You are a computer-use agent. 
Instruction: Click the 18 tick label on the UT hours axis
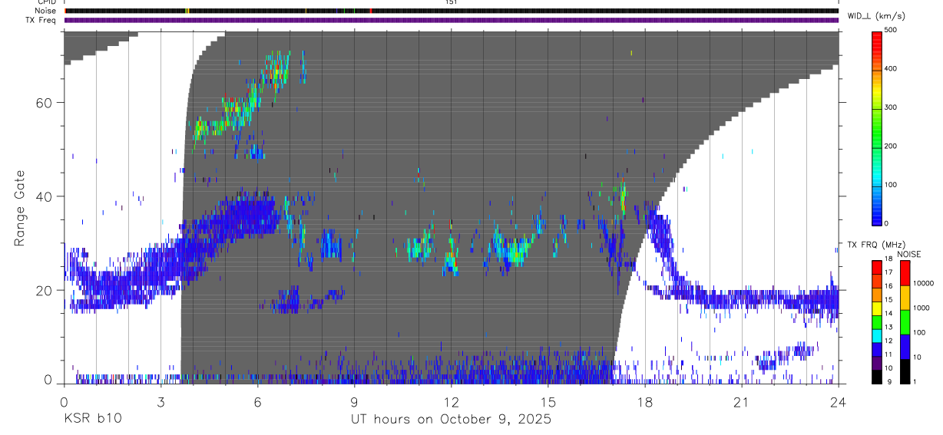pyautogui.click(x=645, y=402)
